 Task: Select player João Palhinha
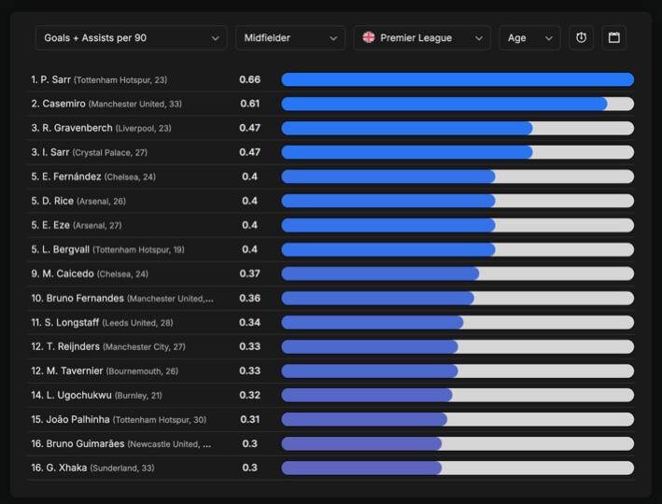coord(119,420)
